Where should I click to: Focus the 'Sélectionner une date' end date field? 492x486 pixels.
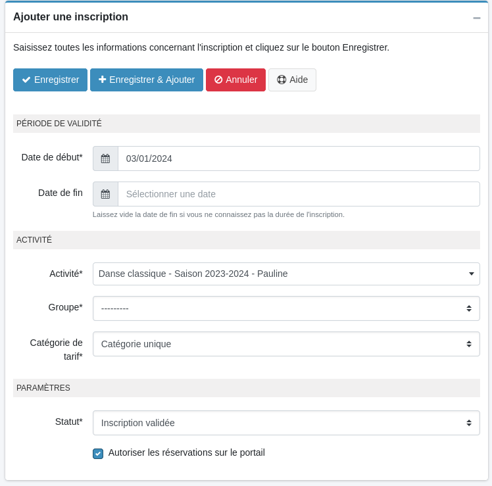[x=299, y=194]
